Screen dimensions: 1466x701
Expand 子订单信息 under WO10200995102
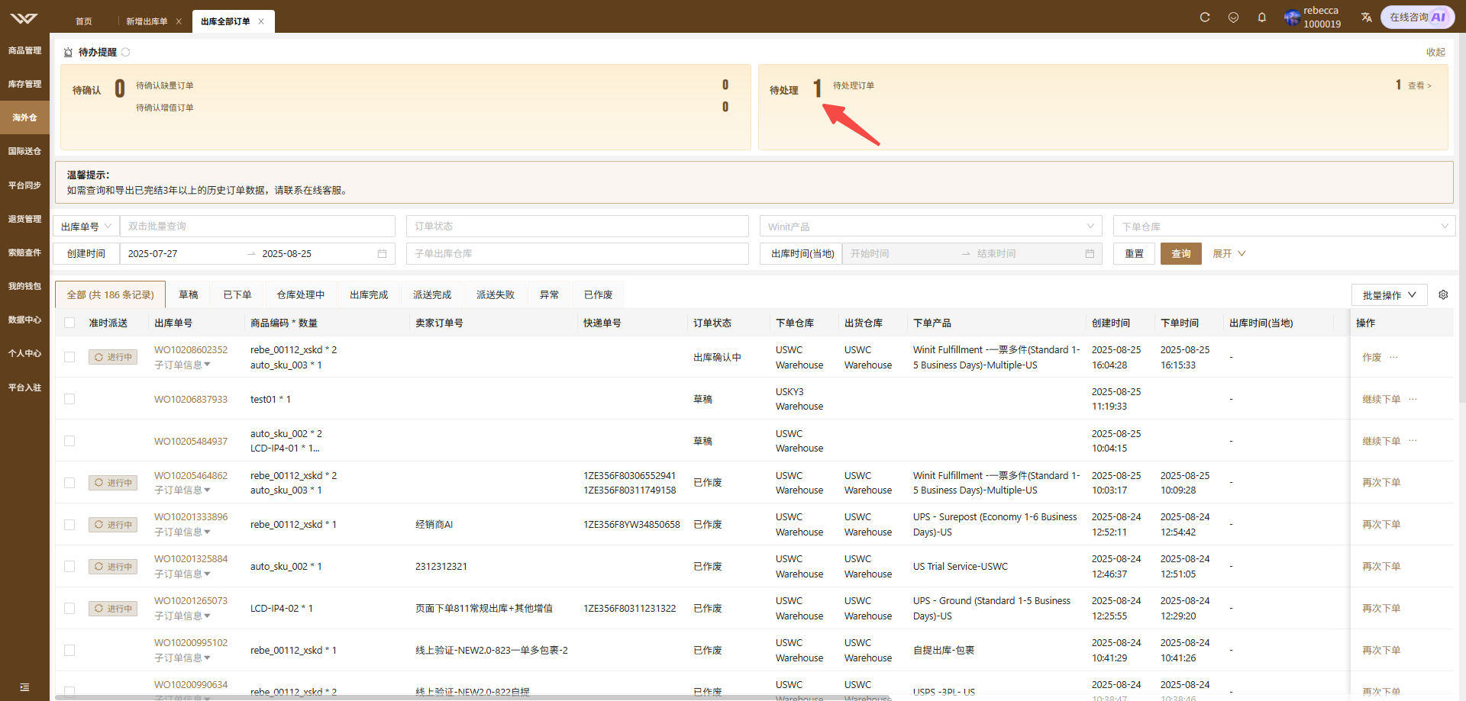point(182,658)
